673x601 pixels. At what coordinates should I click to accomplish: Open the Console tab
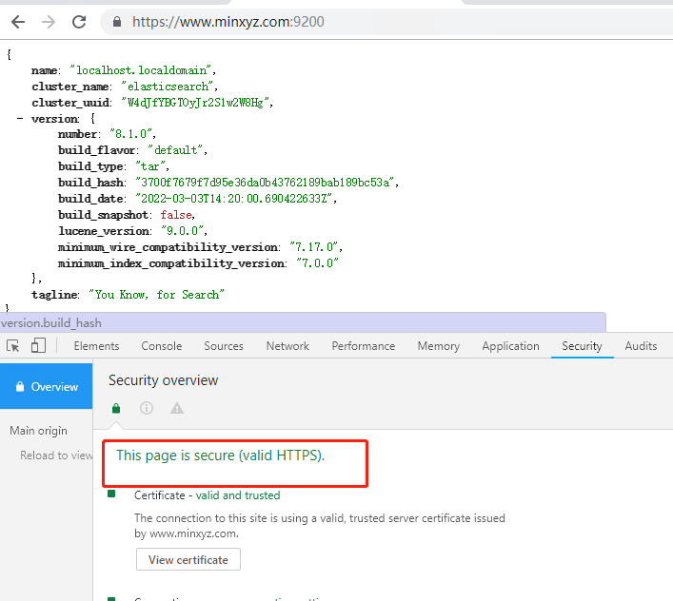(x=162, y=346)
